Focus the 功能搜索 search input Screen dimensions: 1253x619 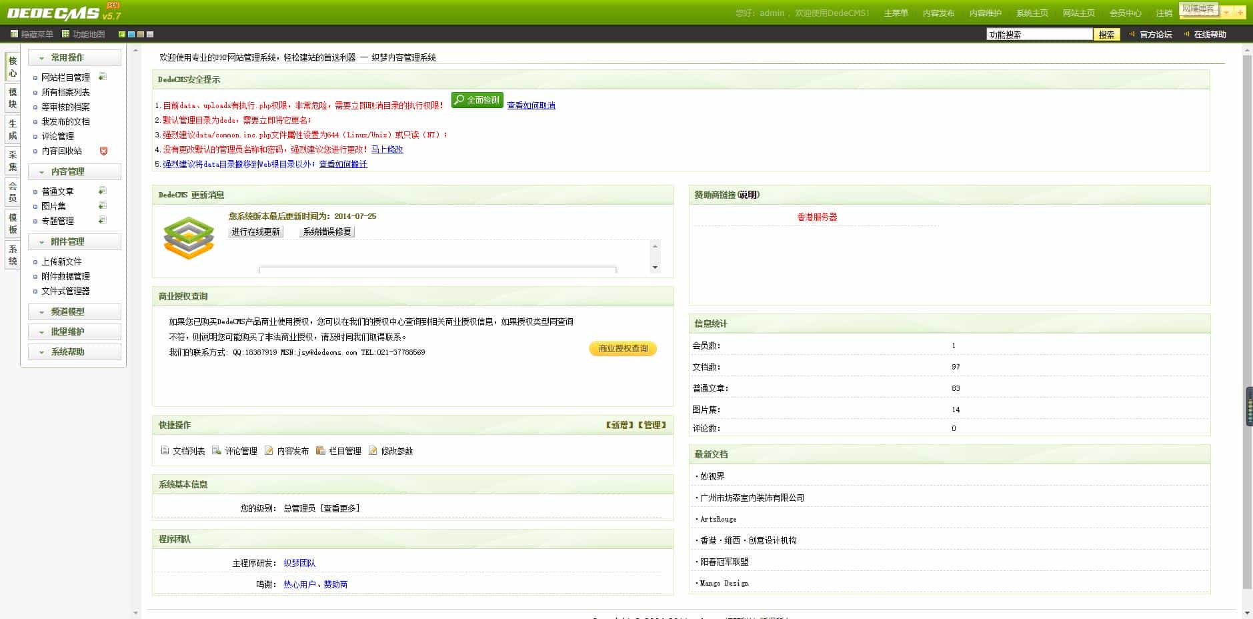[1039, 35]
